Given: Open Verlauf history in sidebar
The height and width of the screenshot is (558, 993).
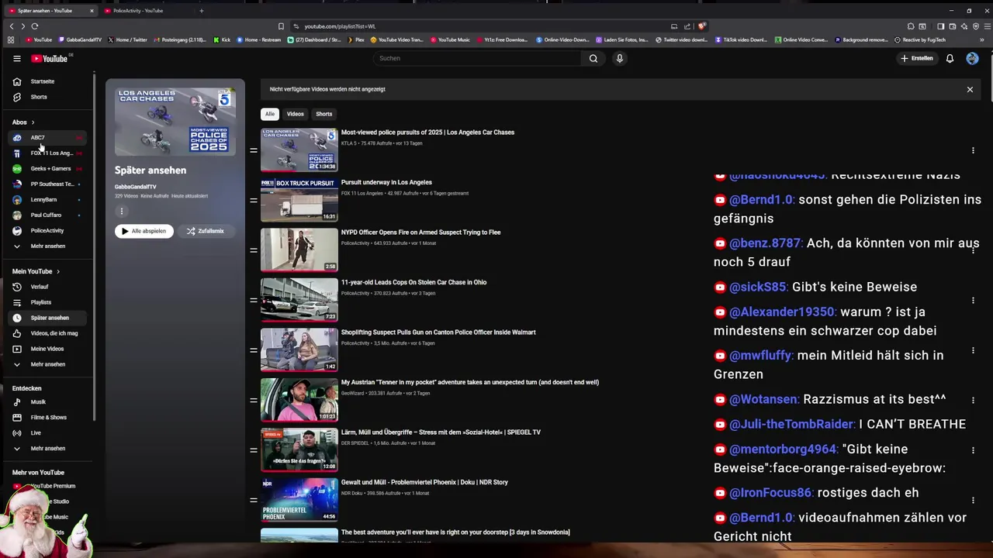Looking at the screenshot, I should pos(47,287).
